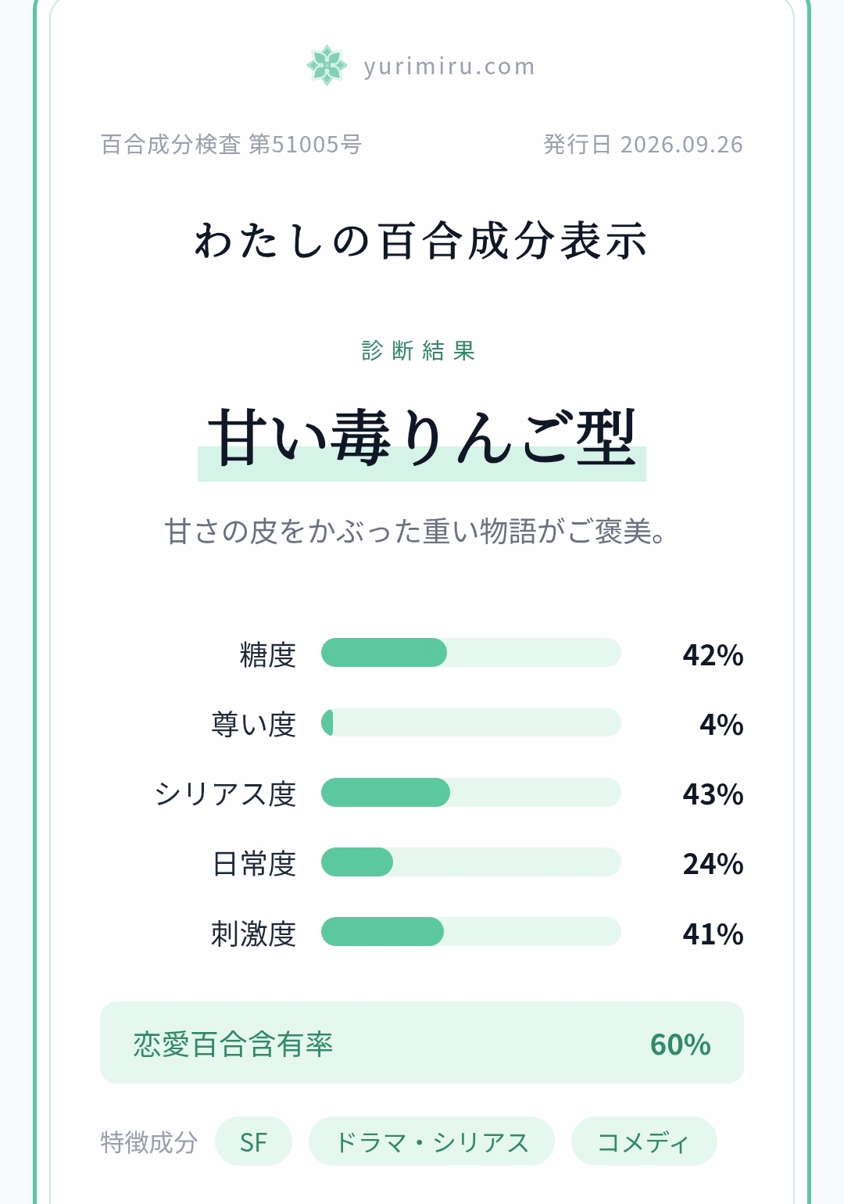Click the 発行日 2026.09.26 date text
This screenshot has width=844, height=1204.
[643, 145]
